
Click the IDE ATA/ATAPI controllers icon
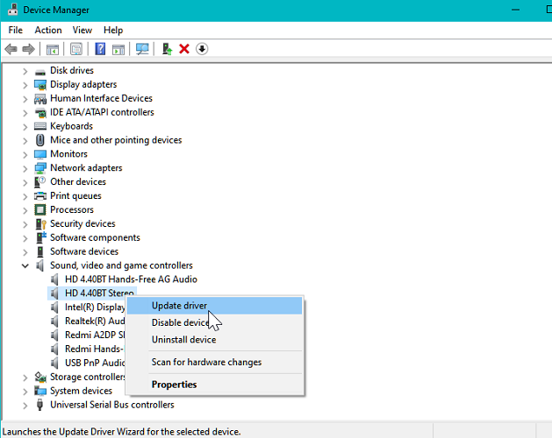coord(40,112)
